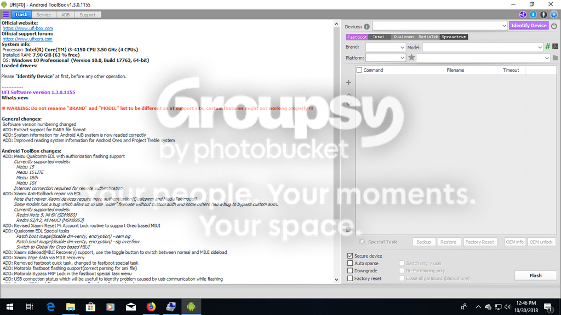The width and height of the screenshot is (561, 315).
Task: Click the browse folder icon by Platform row
Action: point(555,58)
